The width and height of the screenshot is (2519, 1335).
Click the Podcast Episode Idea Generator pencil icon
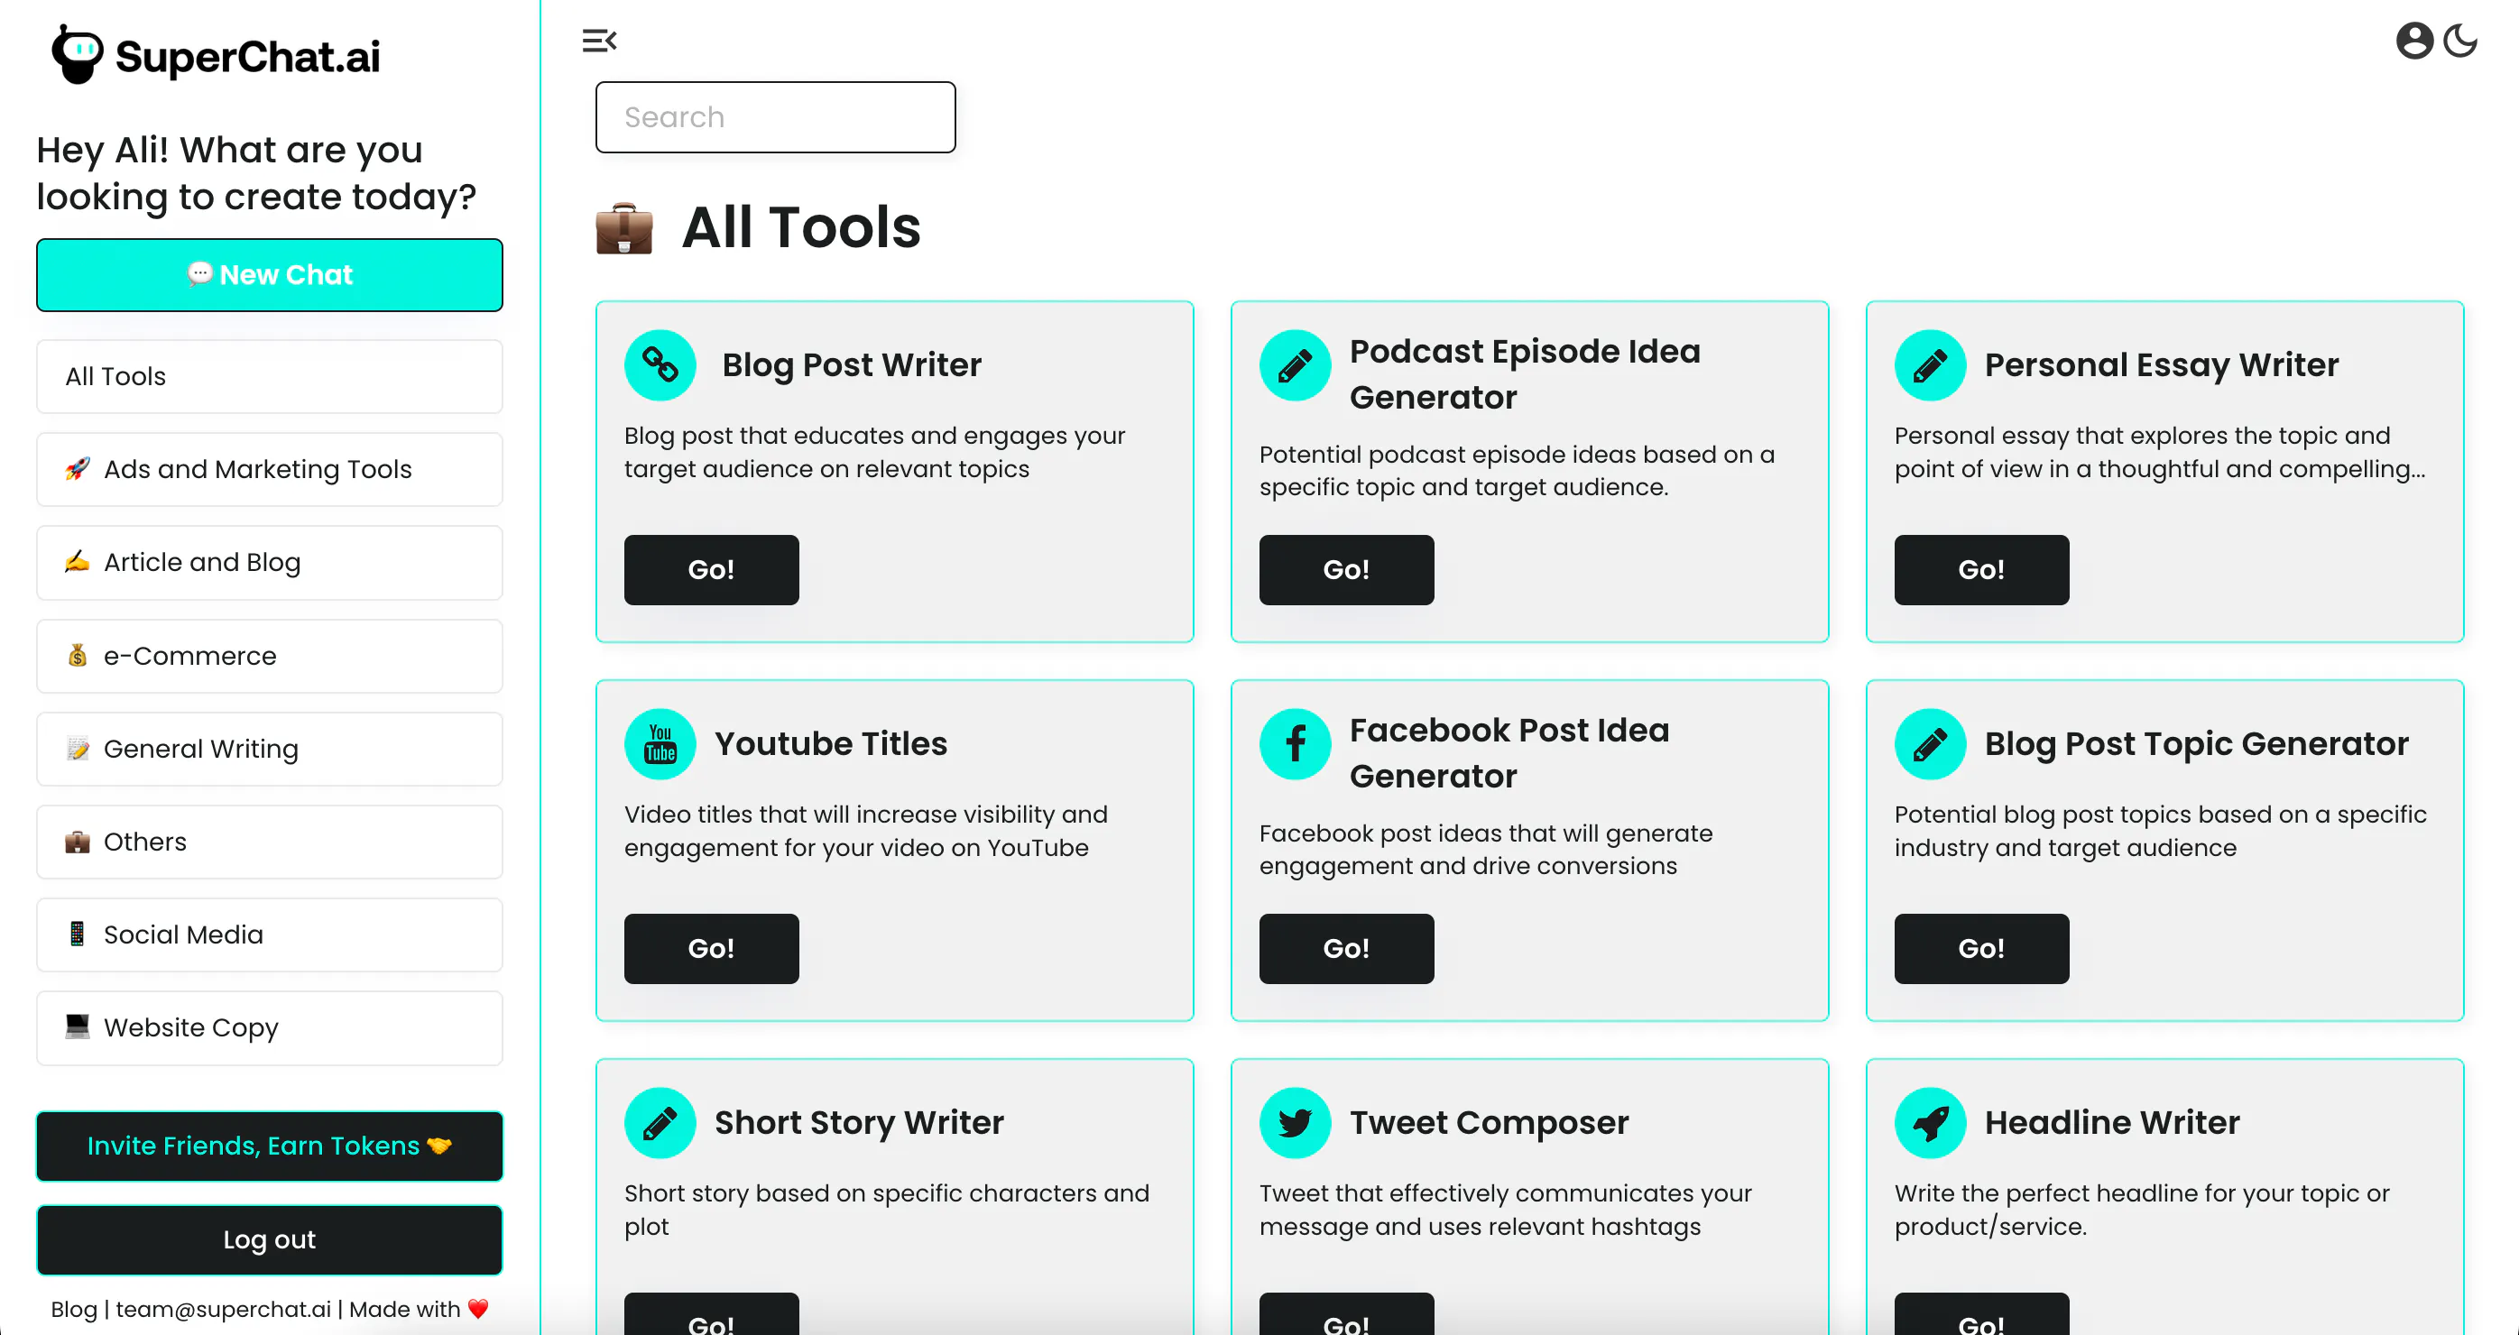coord(1295,364)
